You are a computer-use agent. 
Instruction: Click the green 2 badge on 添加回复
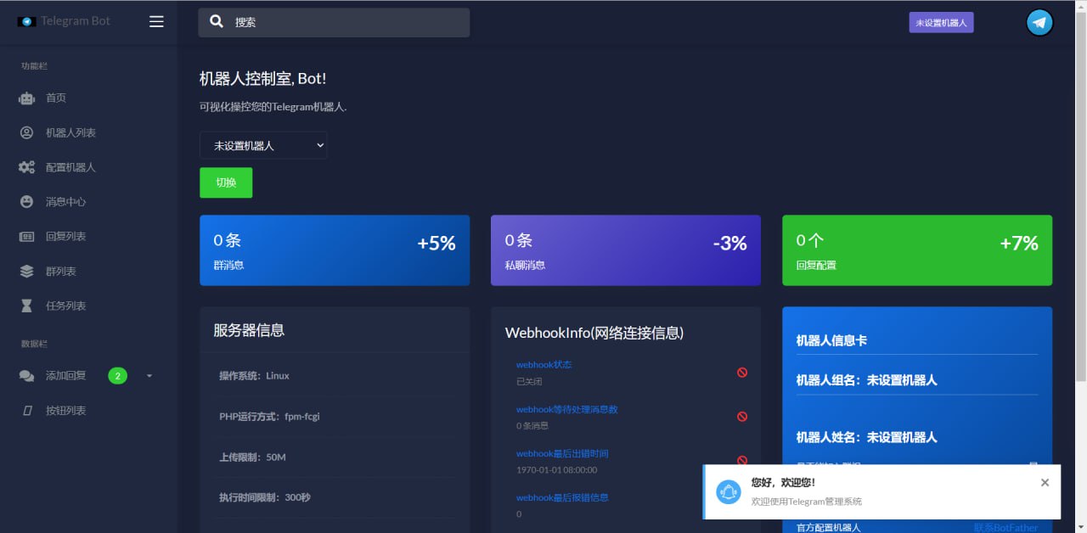(117, 376)
